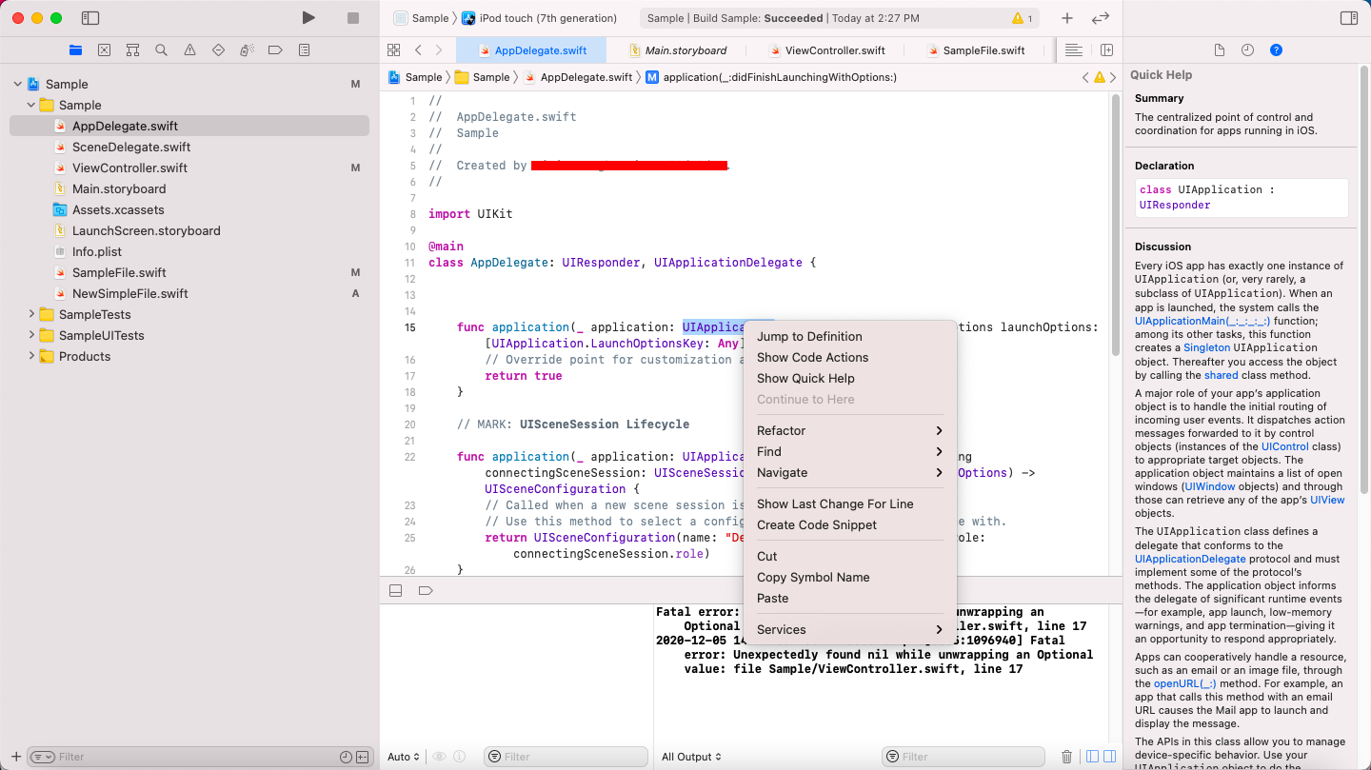The image size is (1371, 770).
Task: Open the UIApplicationDelegate link
Action: tap(1190, 559)
